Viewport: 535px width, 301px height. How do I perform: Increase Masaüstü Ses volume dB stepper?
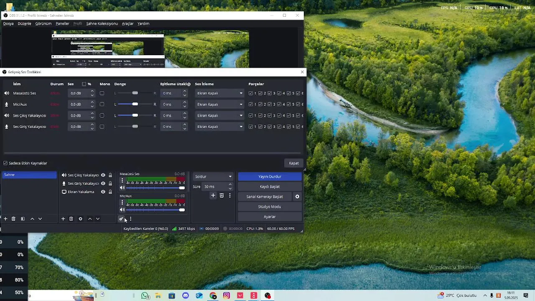[x=92, y=91]
